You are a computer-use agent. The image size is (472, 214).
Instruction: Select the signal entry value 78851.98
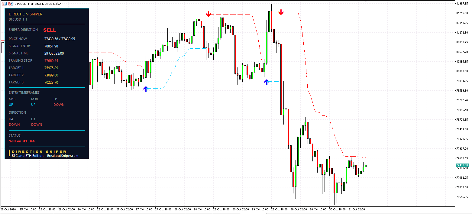[x=51, y=46]
